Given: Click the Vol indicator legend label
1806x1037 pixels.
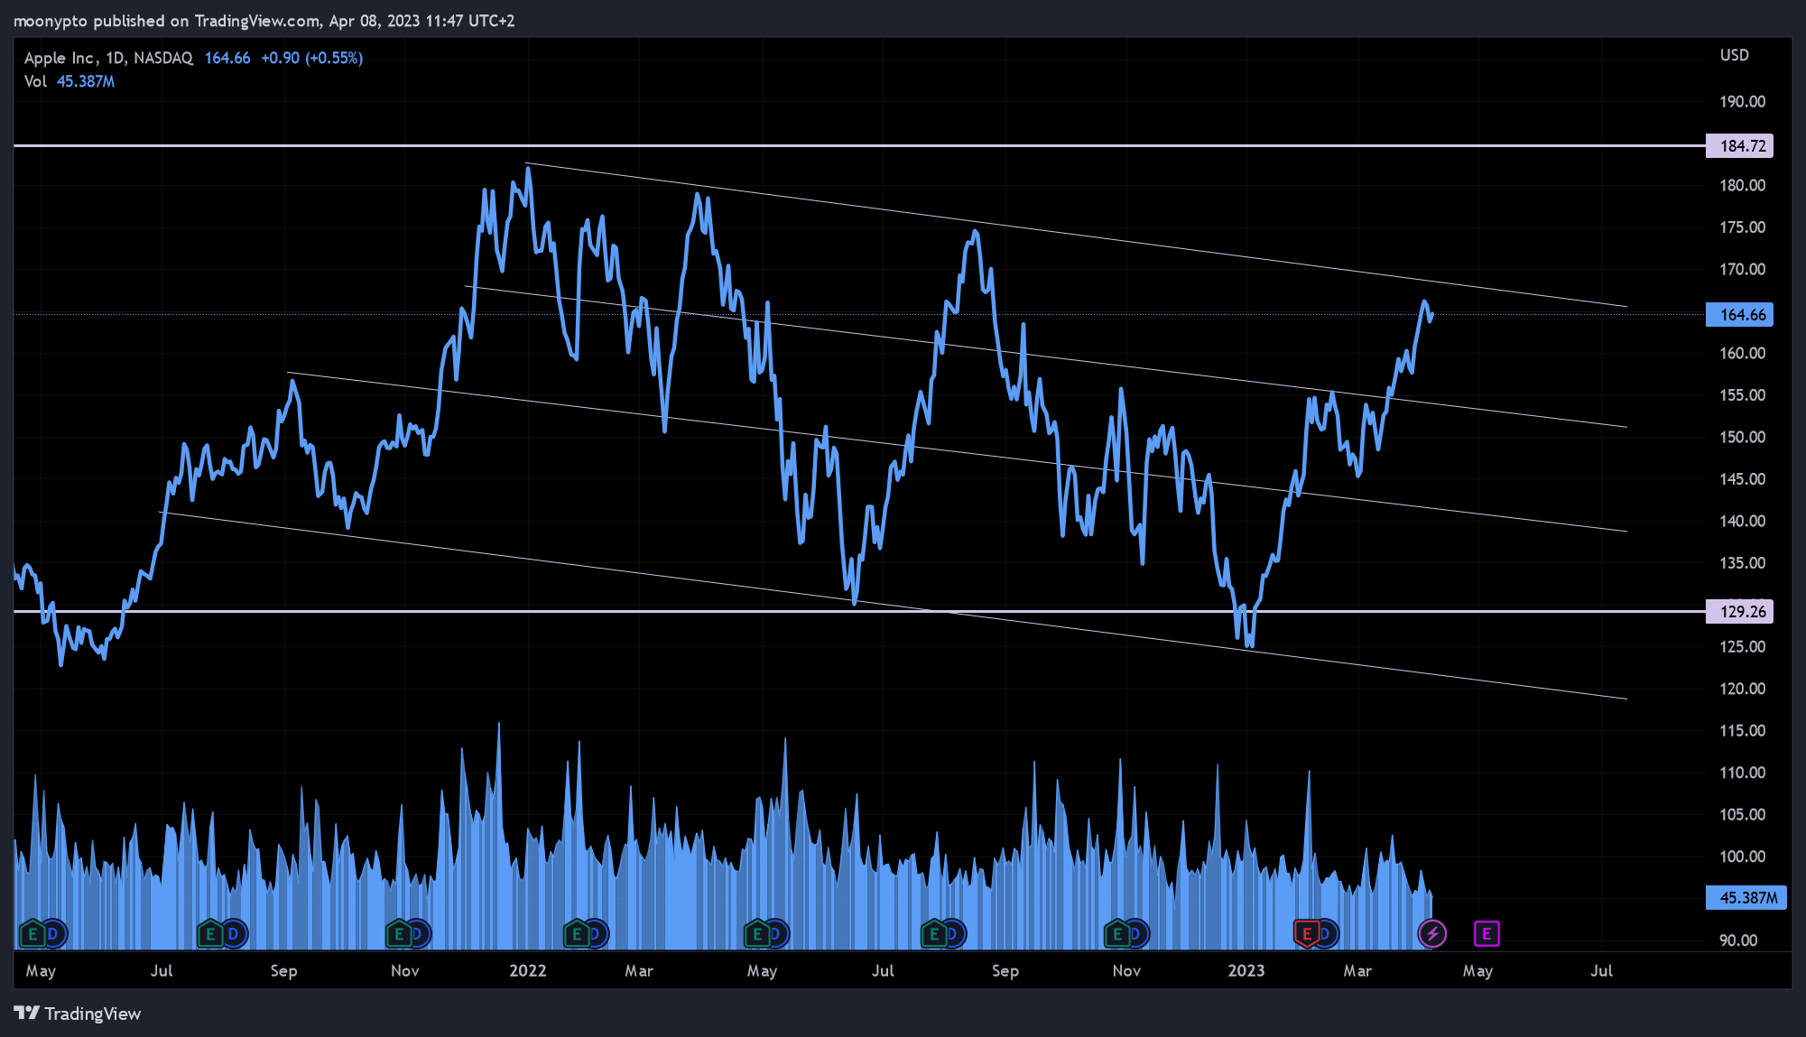Looking at the screenshot, I should (x=35, y=81).
